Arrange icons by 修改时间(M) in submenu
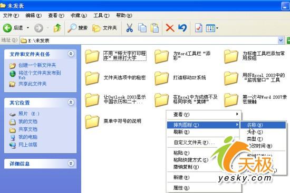The height and width of the screenshot is (193, 290). click(263, 146)
